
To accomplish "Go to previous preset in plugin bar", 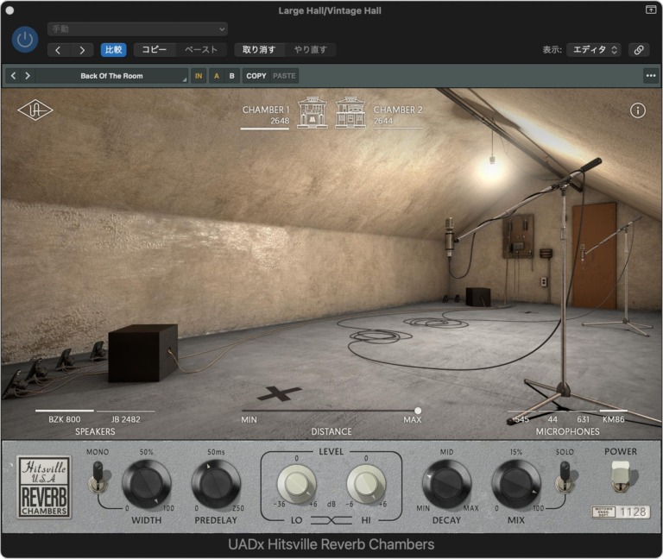I will [14, 76].
